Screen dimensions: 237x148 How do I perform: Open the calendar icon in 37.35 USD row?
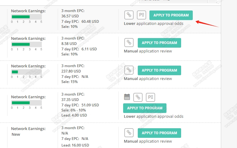(127, 97)
